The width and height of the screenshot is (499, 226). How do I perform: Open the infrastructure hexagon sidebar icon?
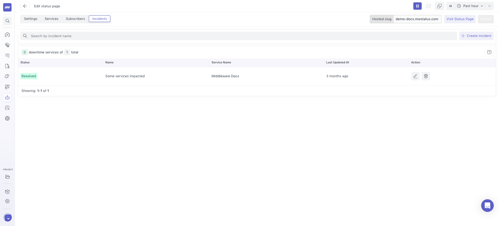(7, 35)
